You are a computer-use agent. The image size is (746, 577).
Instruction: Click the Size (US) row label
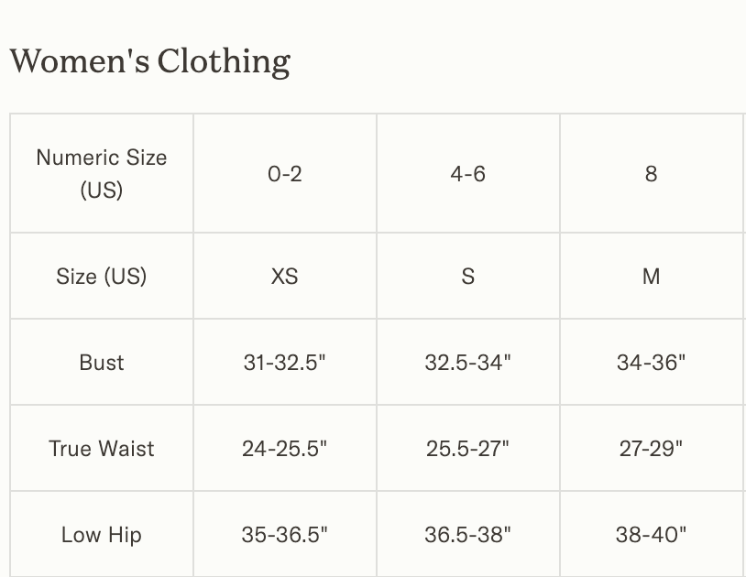(x=102, y=276)
